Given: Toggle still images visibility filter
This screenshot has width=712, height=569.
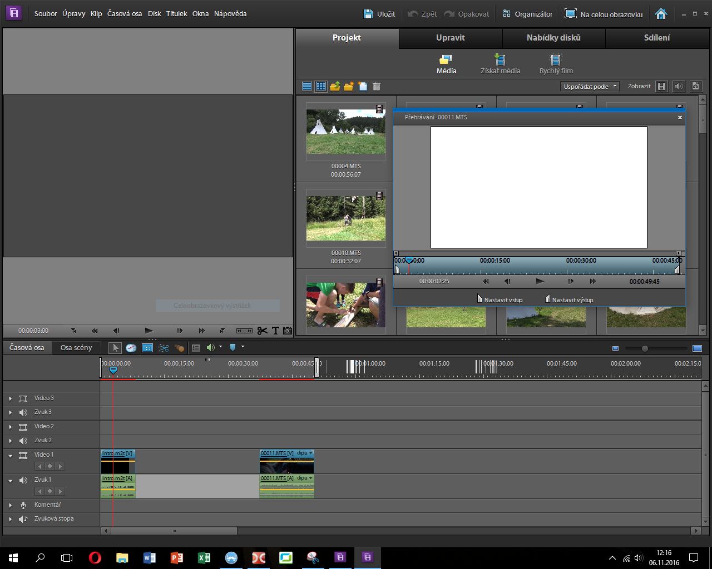Looking at the screenshot, I should pos(696,86).
